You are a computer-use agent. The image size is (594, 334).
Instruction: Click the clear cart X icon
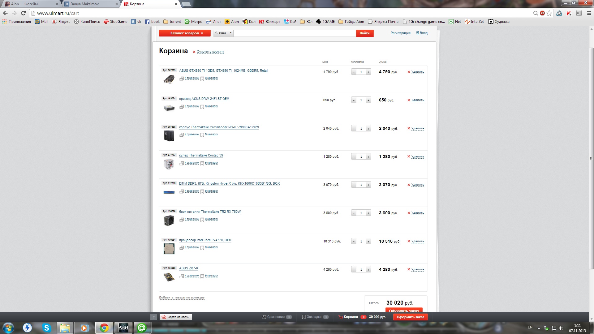[194, 52]
